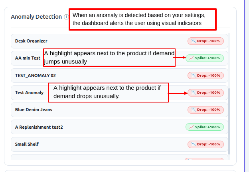The height and width of the screenshot is (172, 249).
Task: Click the Spike badge for A Replenishment test2
Action: click(205, 127)
